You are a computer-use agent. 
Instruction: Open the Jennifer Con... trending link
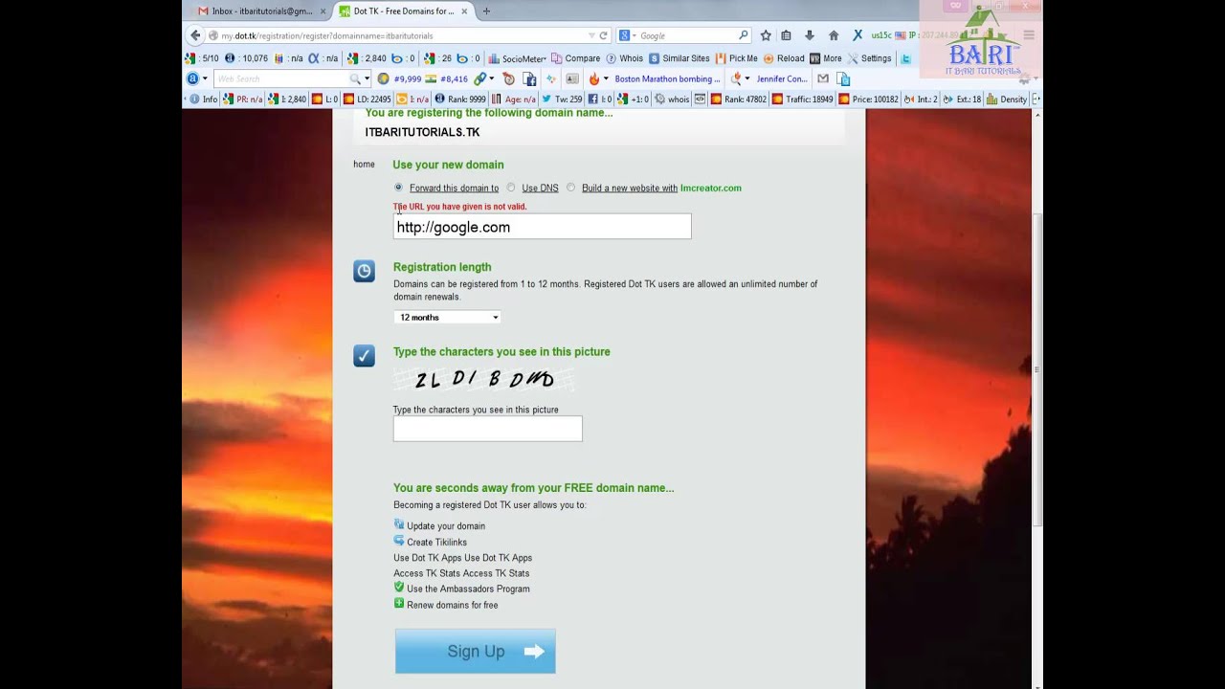[782, 78]
